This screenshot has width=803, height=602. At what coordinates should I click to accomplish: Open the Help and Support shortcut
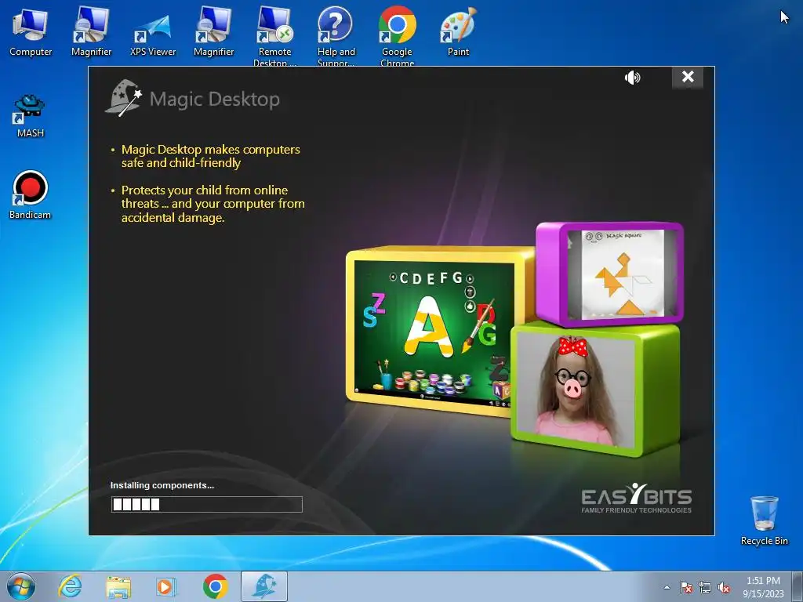[x=336, y=36]
